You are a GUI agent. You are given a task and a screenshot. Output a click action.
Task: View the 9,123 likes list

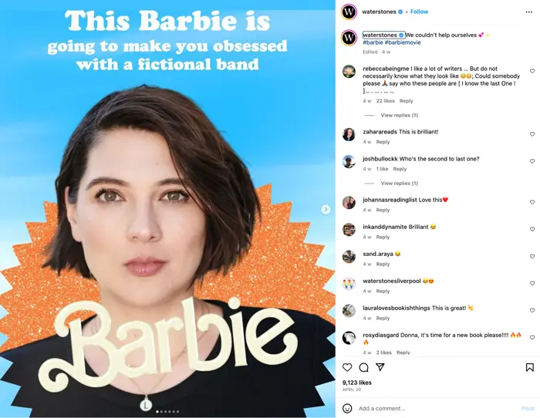(356, 383)
